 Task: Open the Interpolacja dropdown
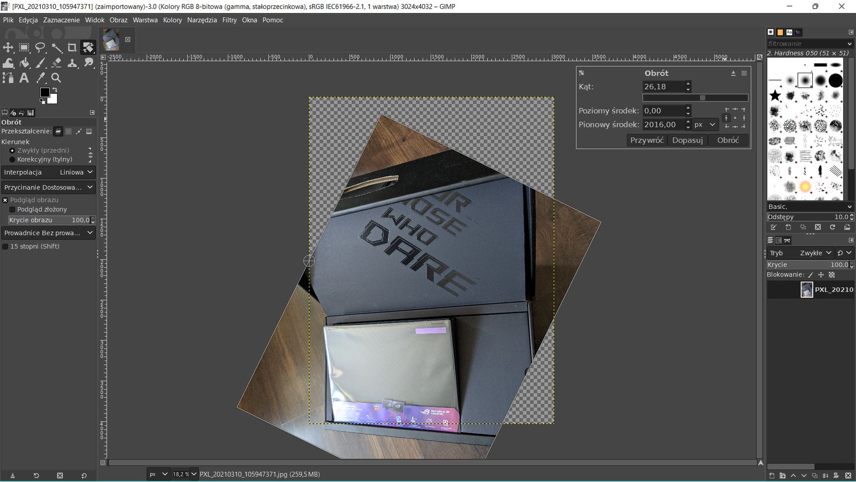(x=48, y=172)
